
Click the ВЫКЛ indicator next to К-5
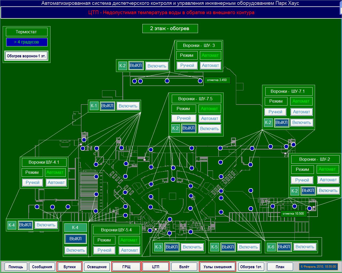tap(228, 247)
